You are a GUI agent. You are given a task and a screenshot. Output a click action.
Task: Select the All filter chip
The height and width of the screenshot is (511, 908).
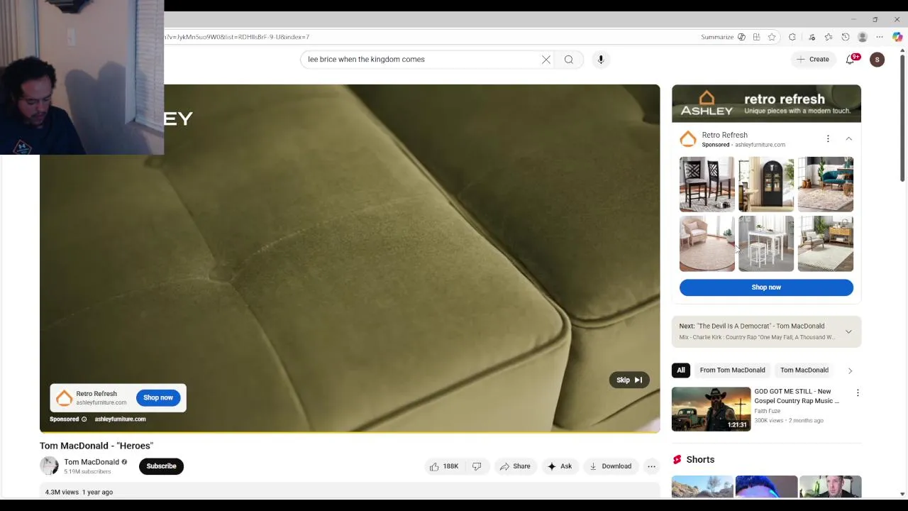tap(681, 370)
